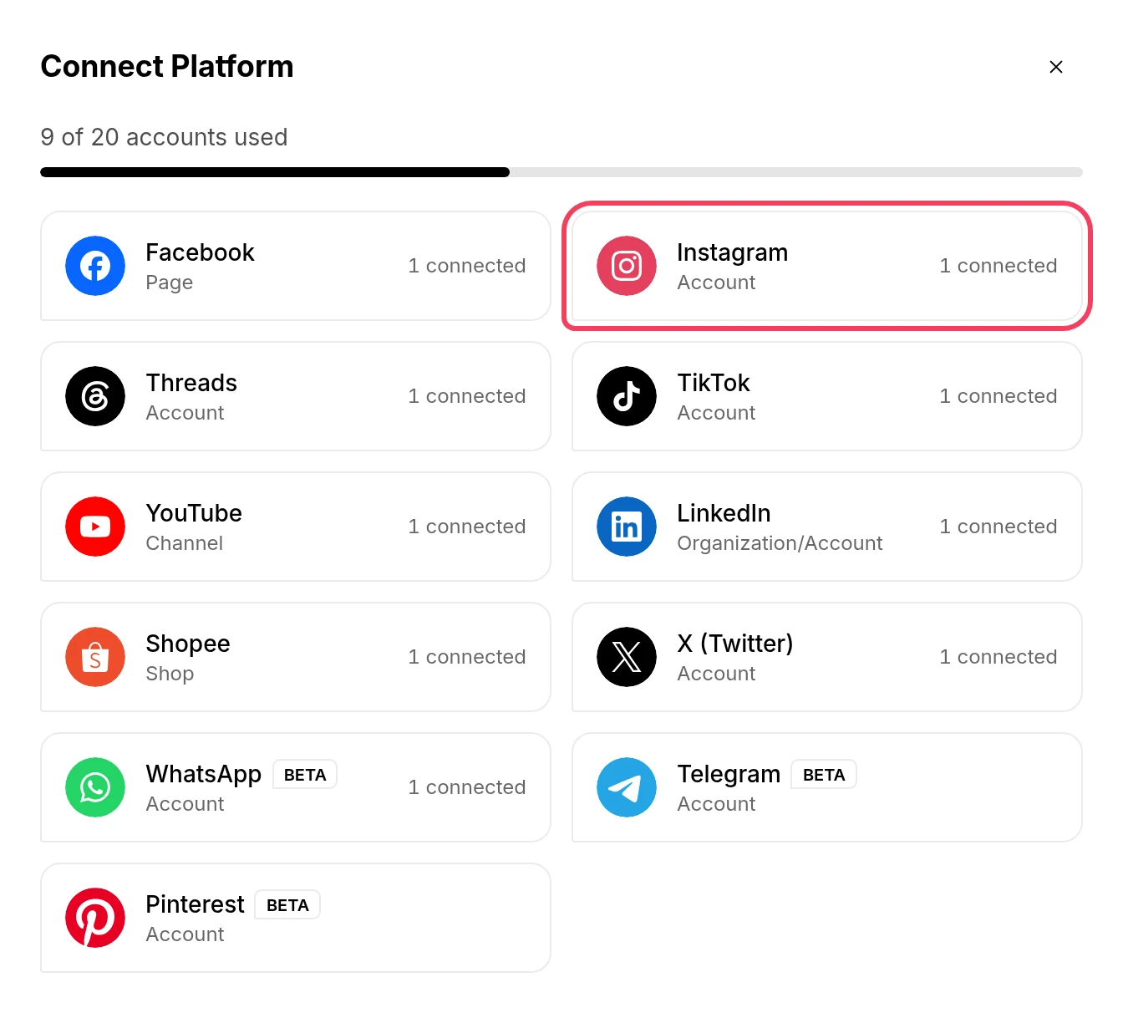1123x1013 pixels.
Task: Click the LinkedIn logo icon
Action: [627, 527]
